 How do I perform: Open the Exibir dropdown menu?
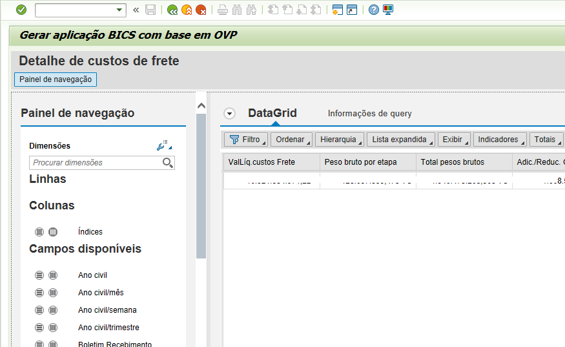click(454, 140)
